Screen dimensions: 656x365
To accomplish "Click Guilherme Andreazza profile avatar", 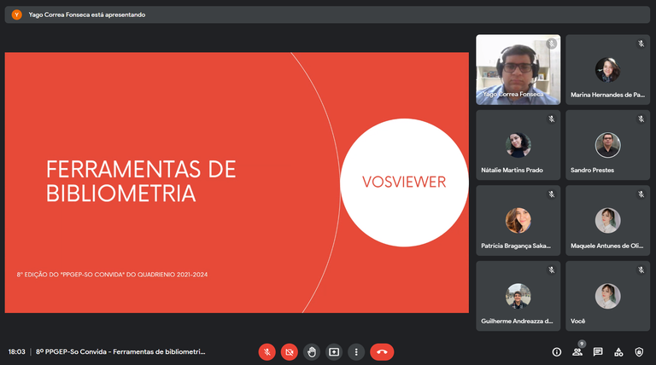I will (518, 296).
